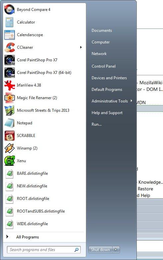Launch the SCRABBLE game icon
The image size is (163, 260).
(x=9, y=135)
